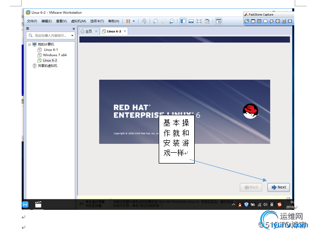Click FastStone capture window/object icon
Image resolution: width=311 pixels, height=233 pixels.
259,21
